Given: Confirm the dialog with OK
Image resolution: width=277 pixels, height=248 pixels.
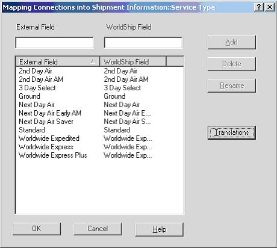Looking at the screenshot, I should (x=37, y=229).
